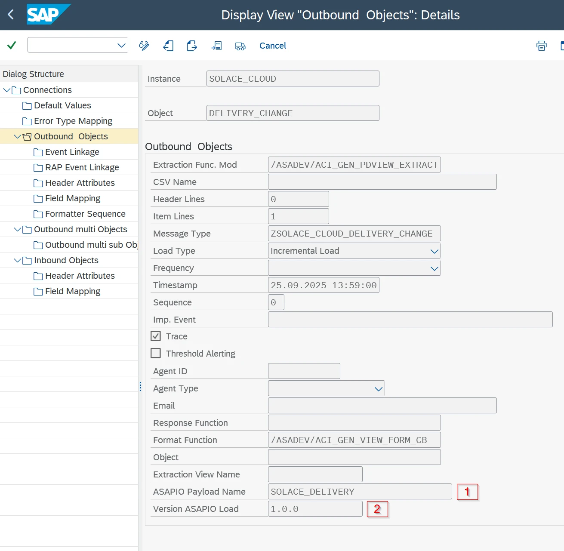Click the dotted splitter handle between panes
Viewport: 564px width, 551px height.
click(140, 386)
